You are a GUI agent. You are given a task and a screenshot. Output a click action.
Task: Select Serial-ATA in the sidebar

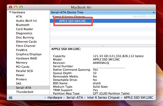pyautogui.click(x=28, y=88)
